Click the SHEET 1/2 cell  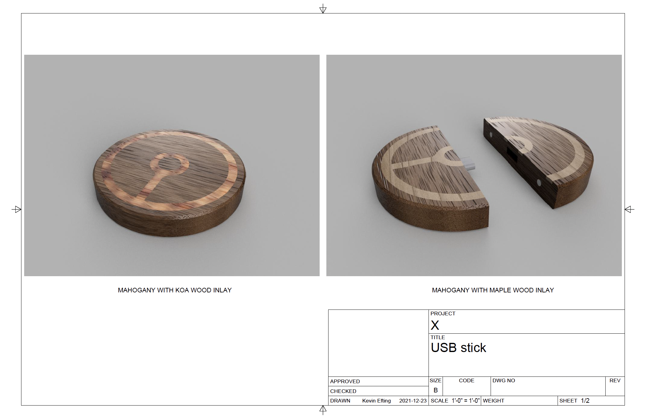[x=585, y=401]
